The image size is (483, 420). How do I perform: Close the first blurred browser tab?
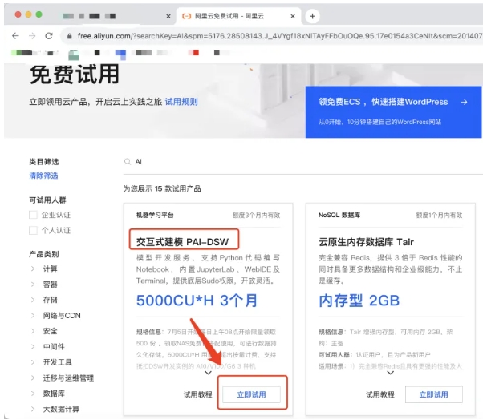pos(168,16)
